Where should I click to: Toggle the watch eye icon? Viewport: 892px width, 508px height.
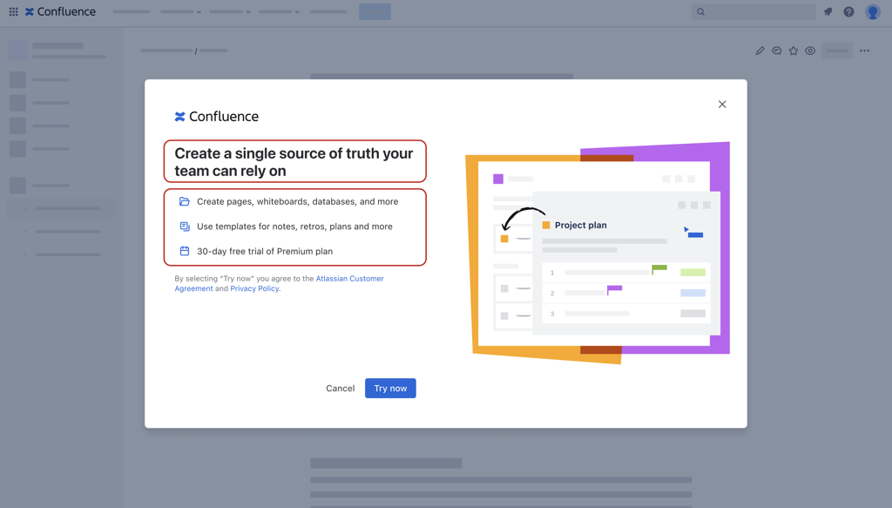[810, 51]
